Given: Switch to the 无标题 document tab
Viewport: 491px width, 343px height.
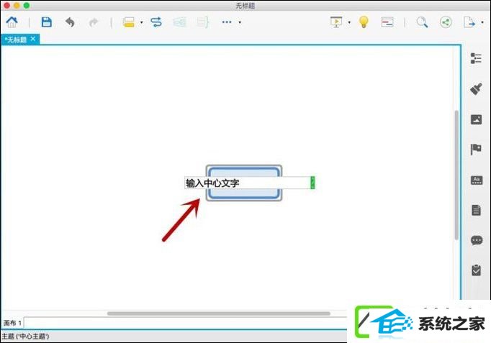Looking at the screenshot, I should coord(16,40).
